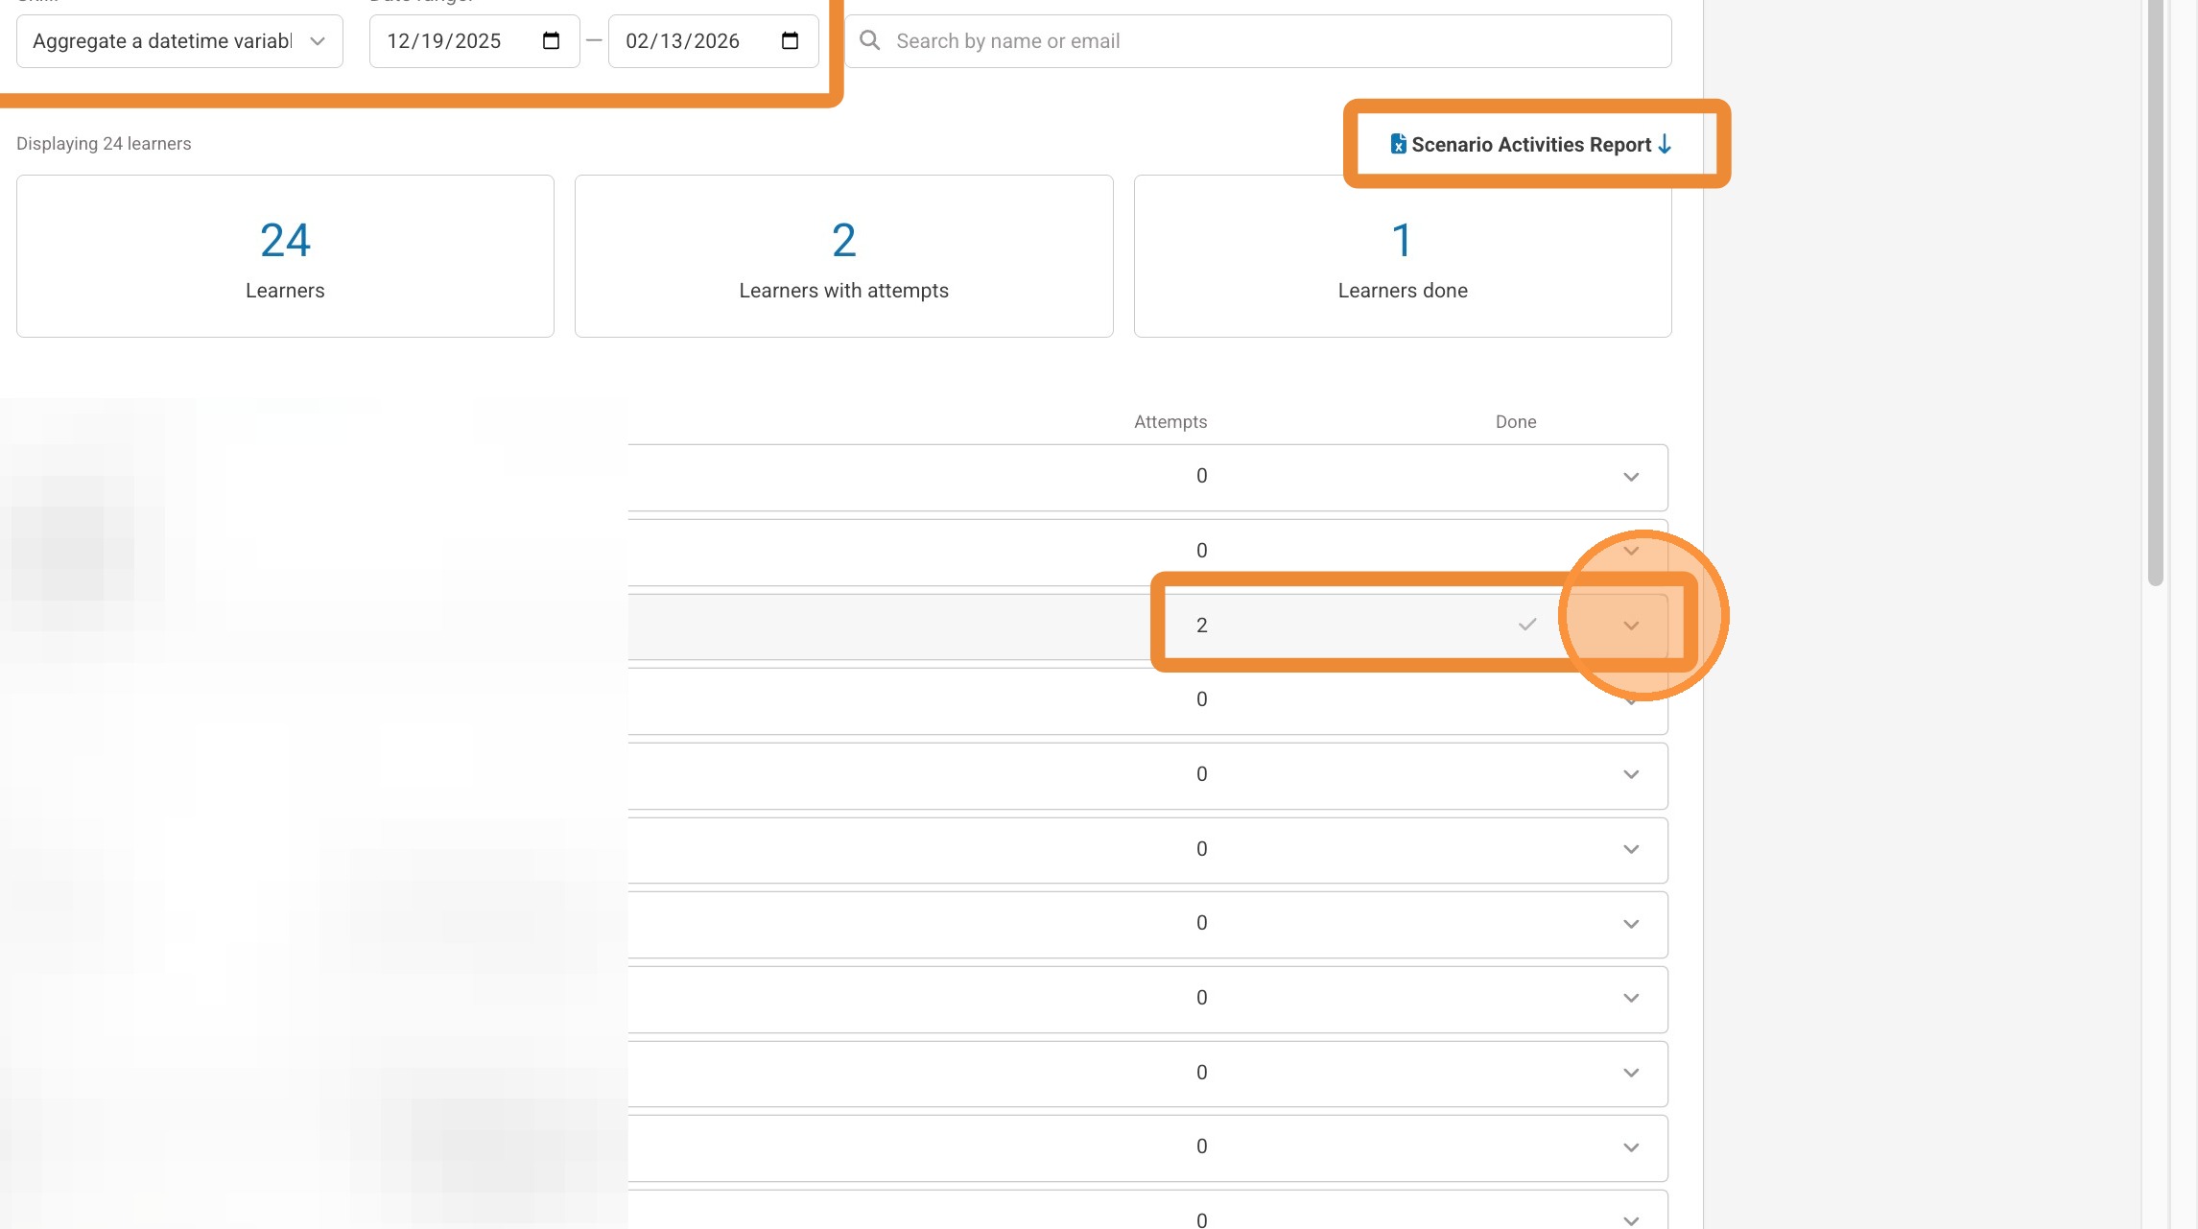Open the start date calendar picker icon
This screenshot has width=2198, height=1229.
[551, 41]
